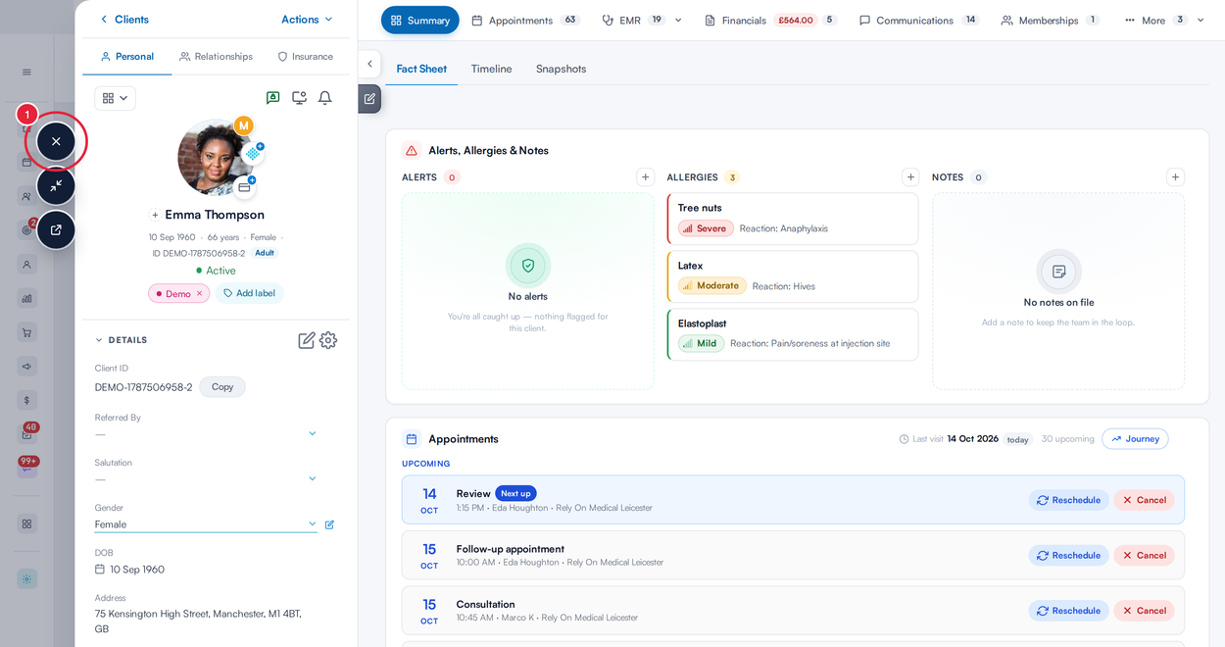
Task: Click the dark edit tab beside Fact Sheet
Action: [x=369, y=99]
